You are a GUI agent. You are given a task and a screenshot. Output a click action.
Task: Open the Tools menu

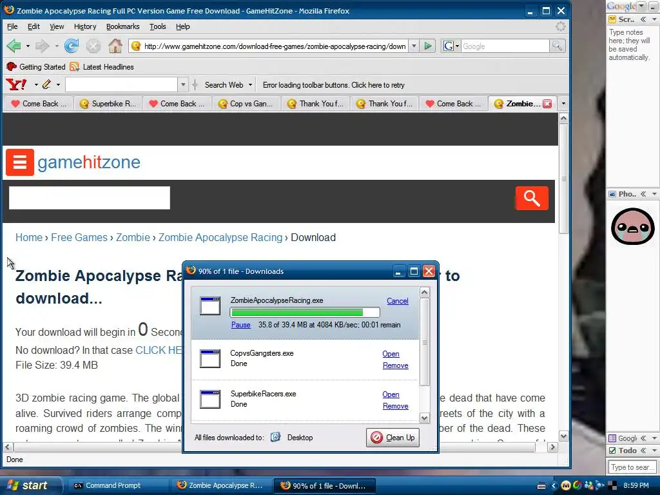click(157, 26)
